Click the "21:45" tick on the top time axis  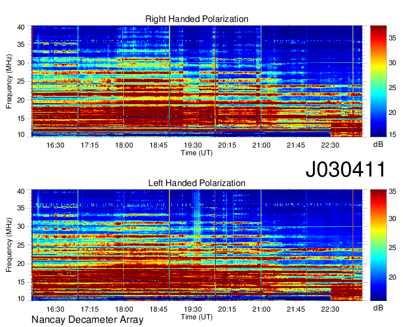click(296, 145)
